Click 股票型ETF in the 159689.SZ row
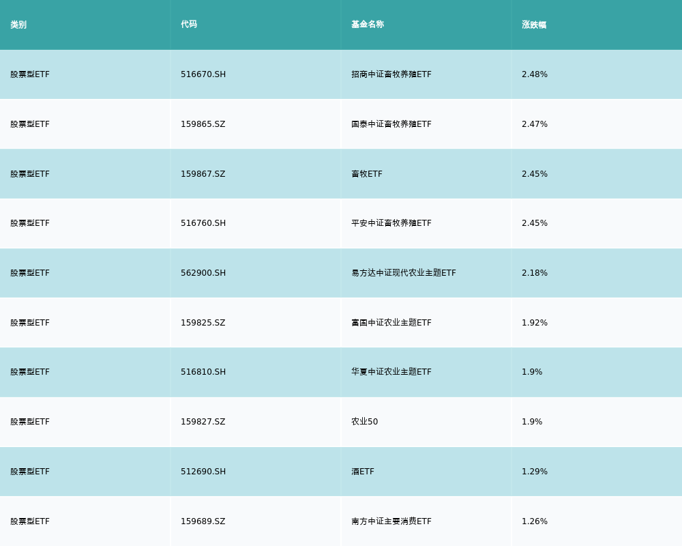This screenshot has height=546, width=682. pyautogui.click(x=30, y=521)
